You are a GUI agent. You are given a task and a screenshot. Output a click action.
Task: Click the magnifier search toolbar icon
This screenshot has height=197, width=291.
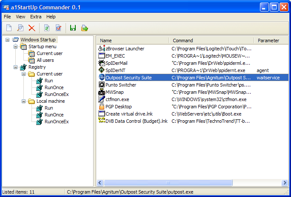(x=20, y=28)
